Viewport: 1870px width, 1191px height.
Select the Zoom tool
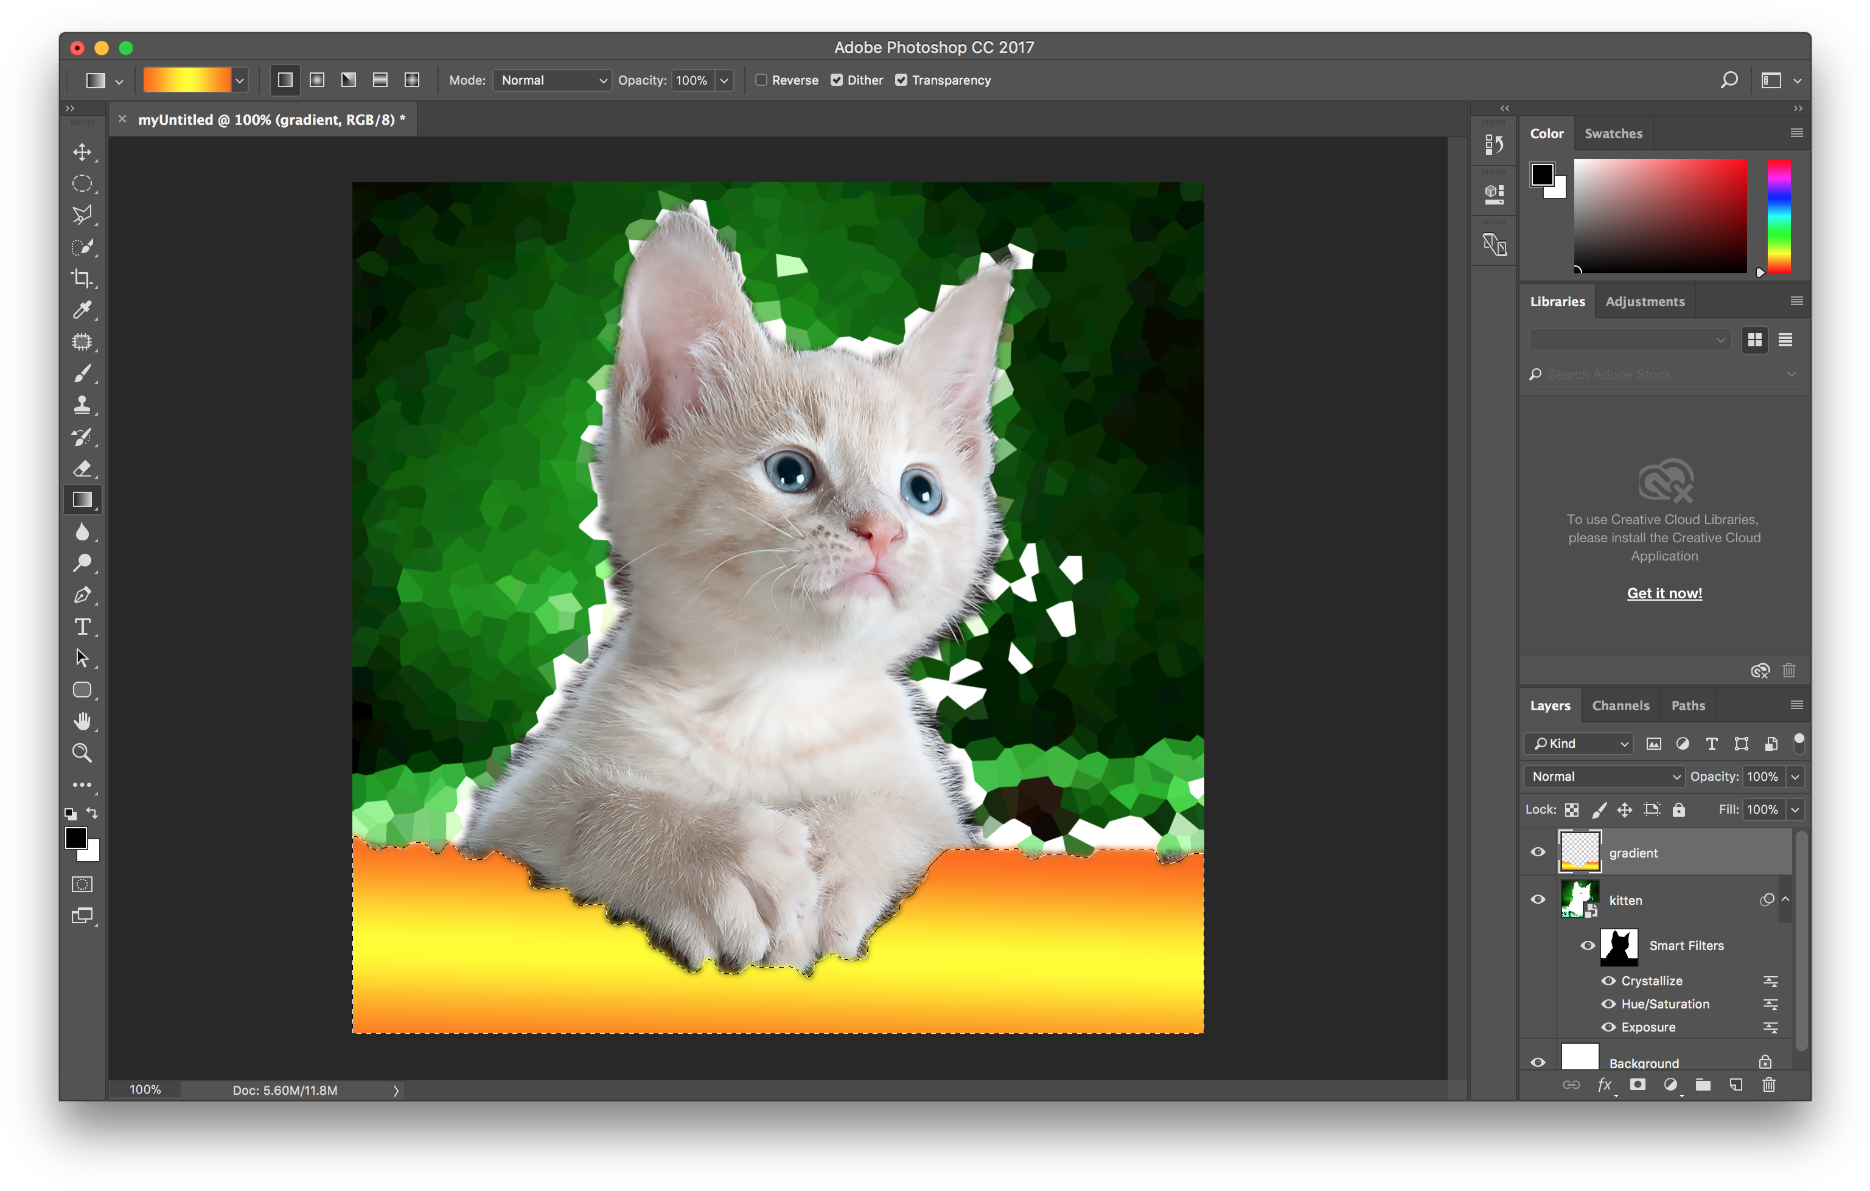82,752
